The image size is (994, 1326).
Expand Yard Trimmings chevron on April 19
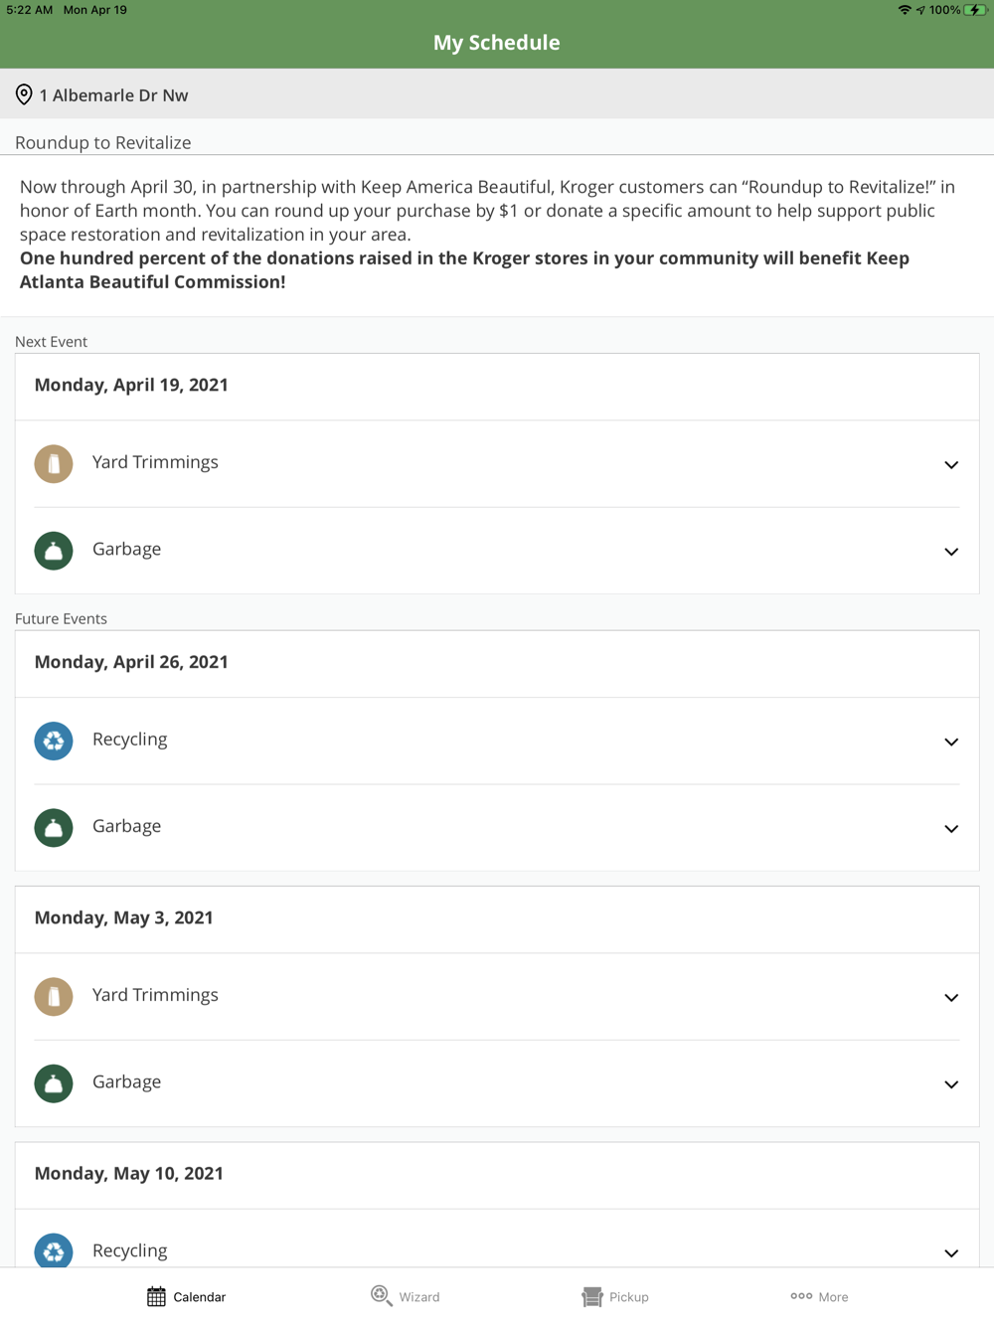click(x=951, y=464)
